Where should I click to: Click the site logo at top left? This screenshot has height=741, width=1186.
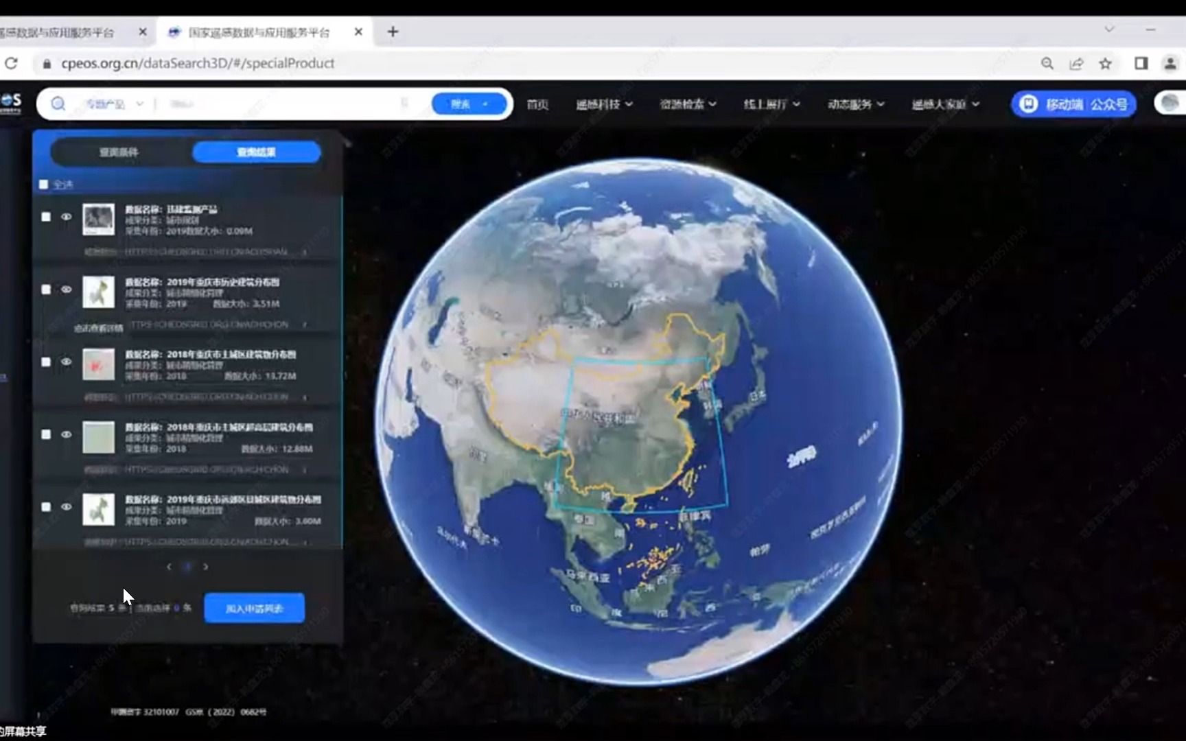tap(10, 102)
